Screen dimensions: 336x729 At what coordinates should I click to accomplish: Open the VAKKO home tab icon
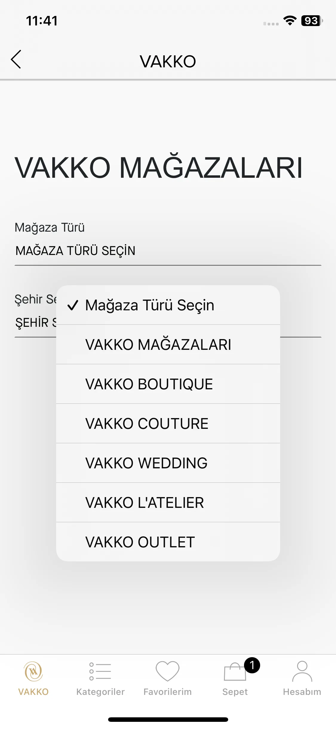[33, 672]
